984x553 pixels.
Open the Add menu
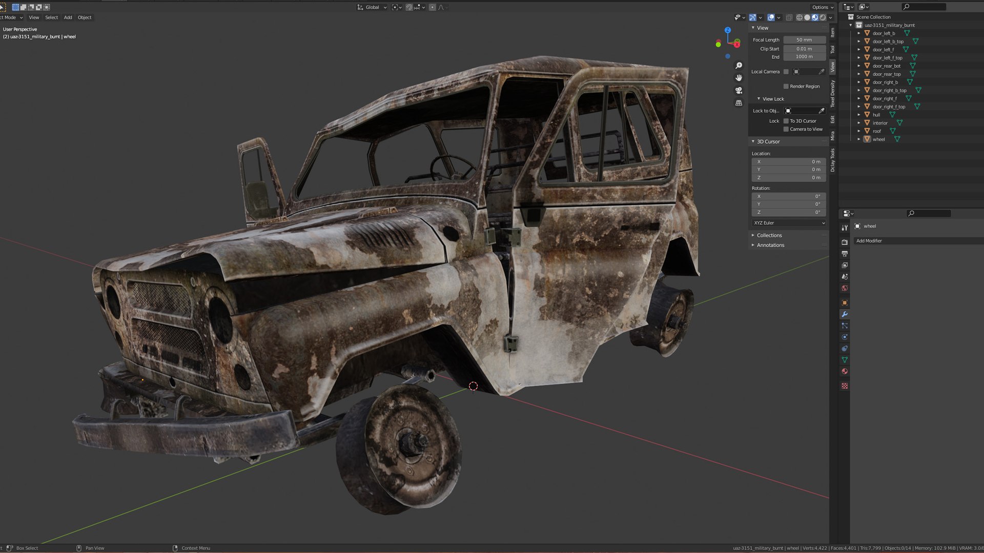pyautogui.click(x=68, y=17)
